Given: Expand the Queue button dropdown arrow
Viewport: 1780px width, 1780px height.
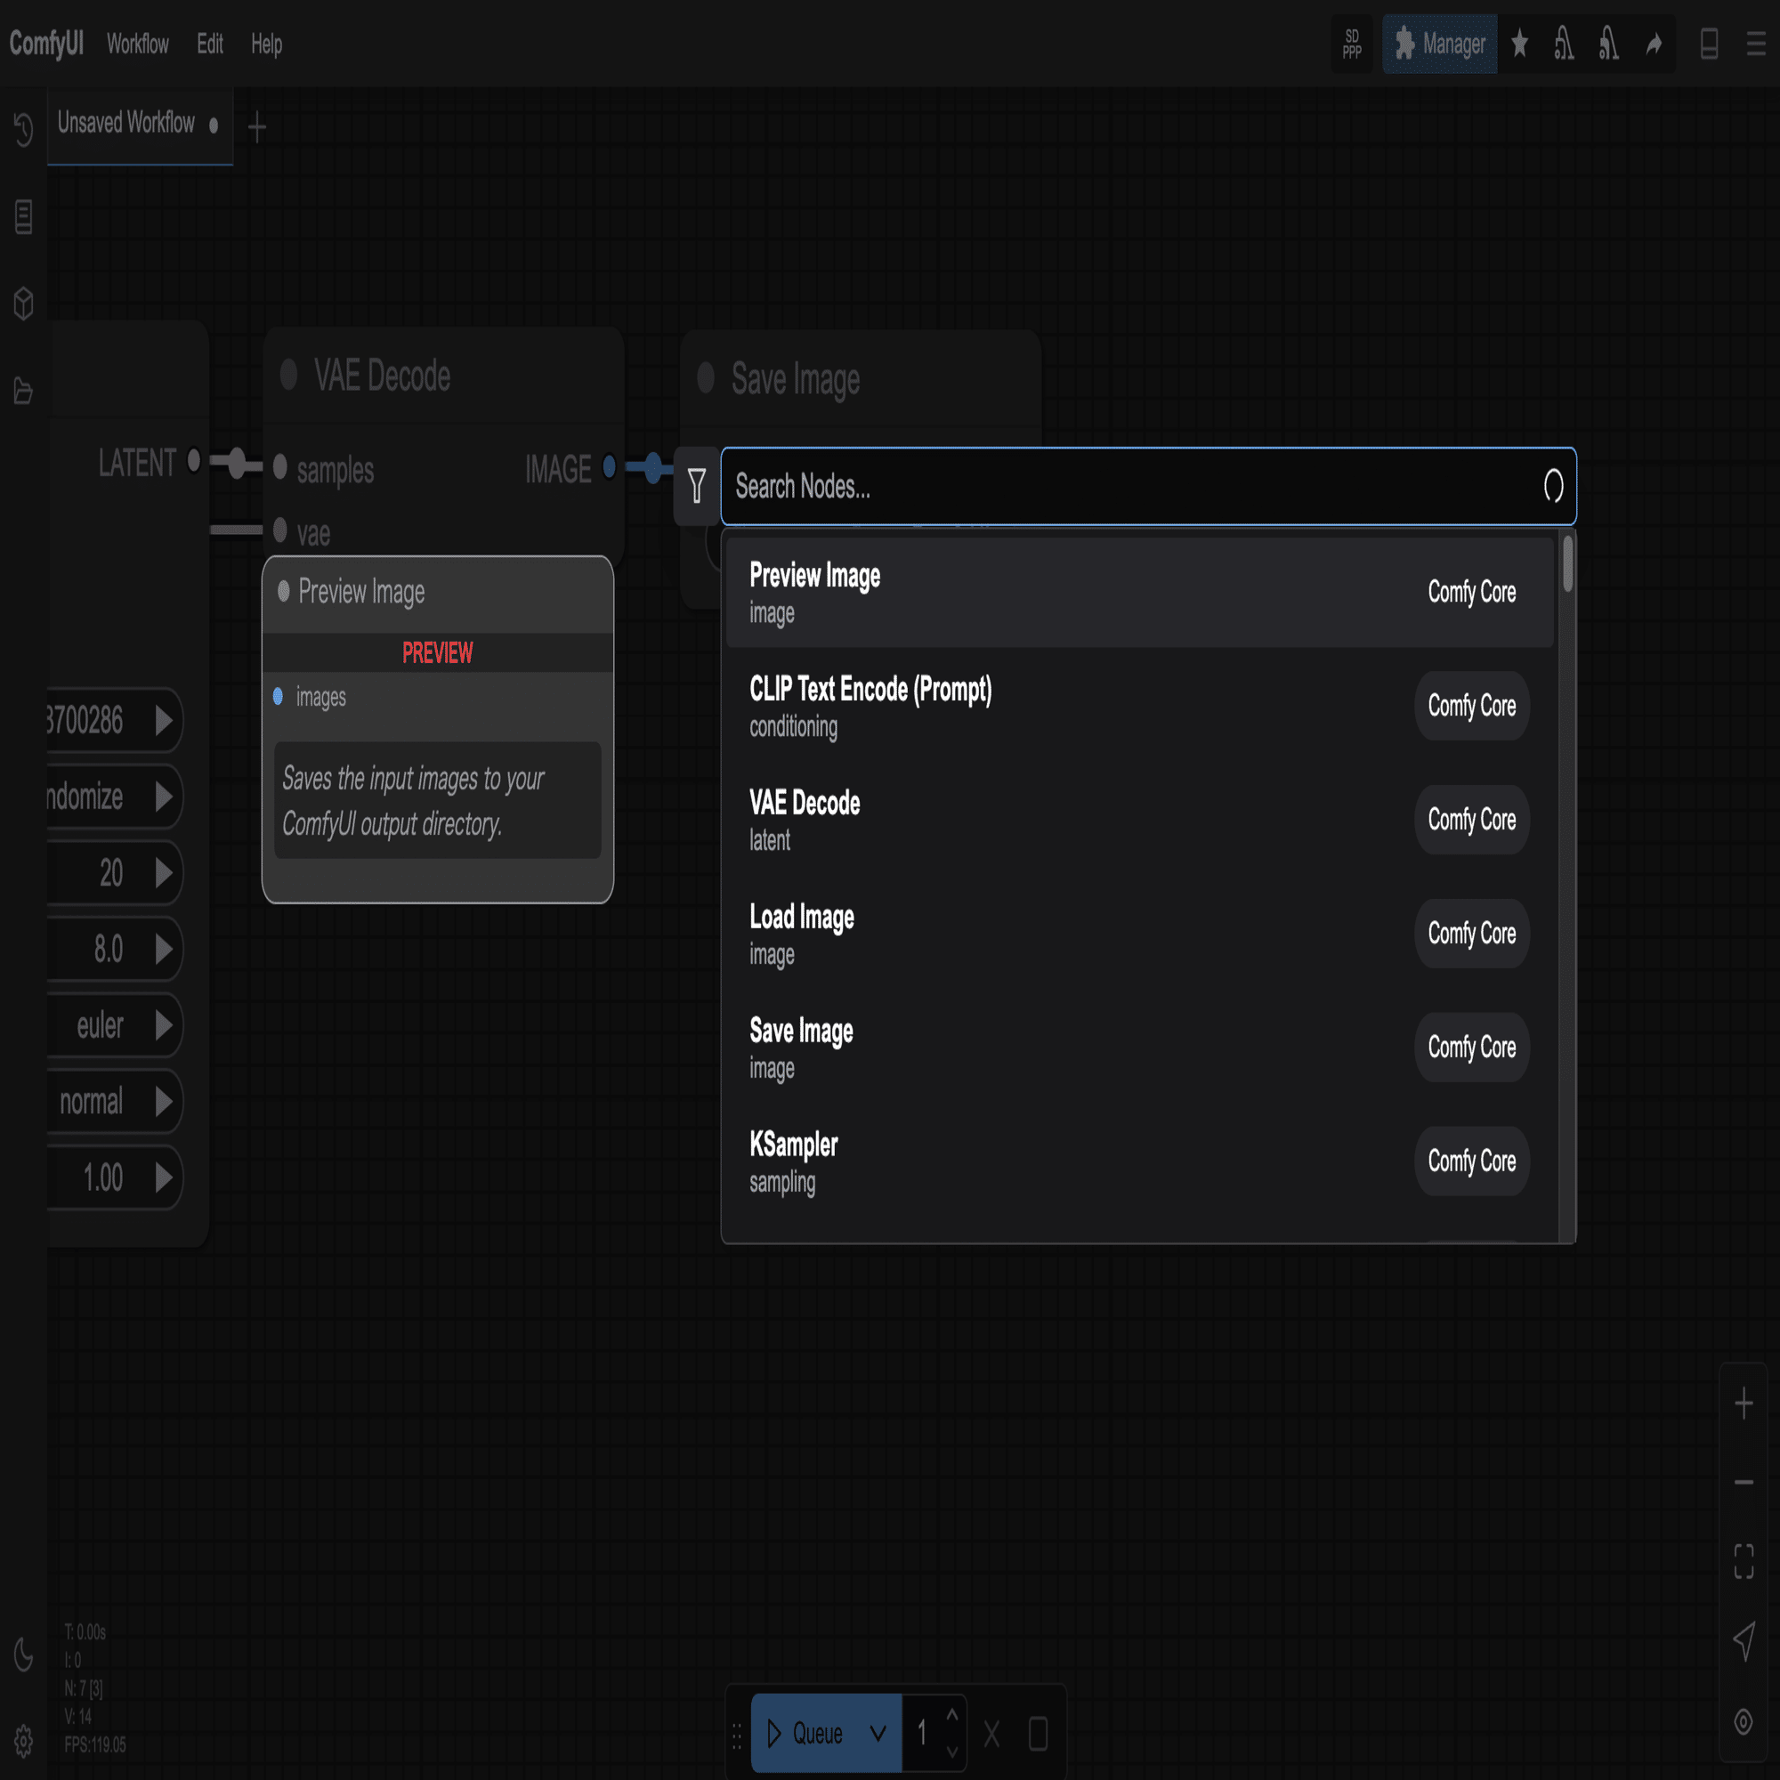Looking at the screenshot, I should pyautogui.click(x=878, y=1734).
